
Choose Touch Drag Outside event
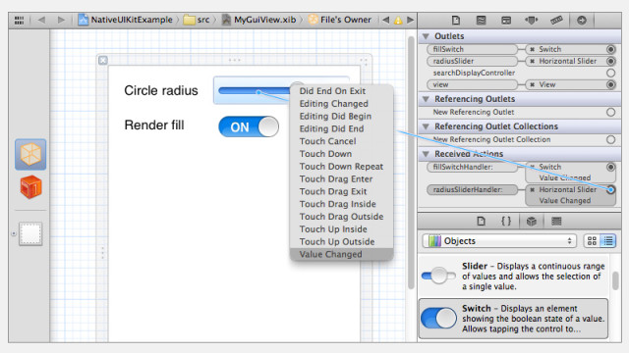click(x=341, y=217)
